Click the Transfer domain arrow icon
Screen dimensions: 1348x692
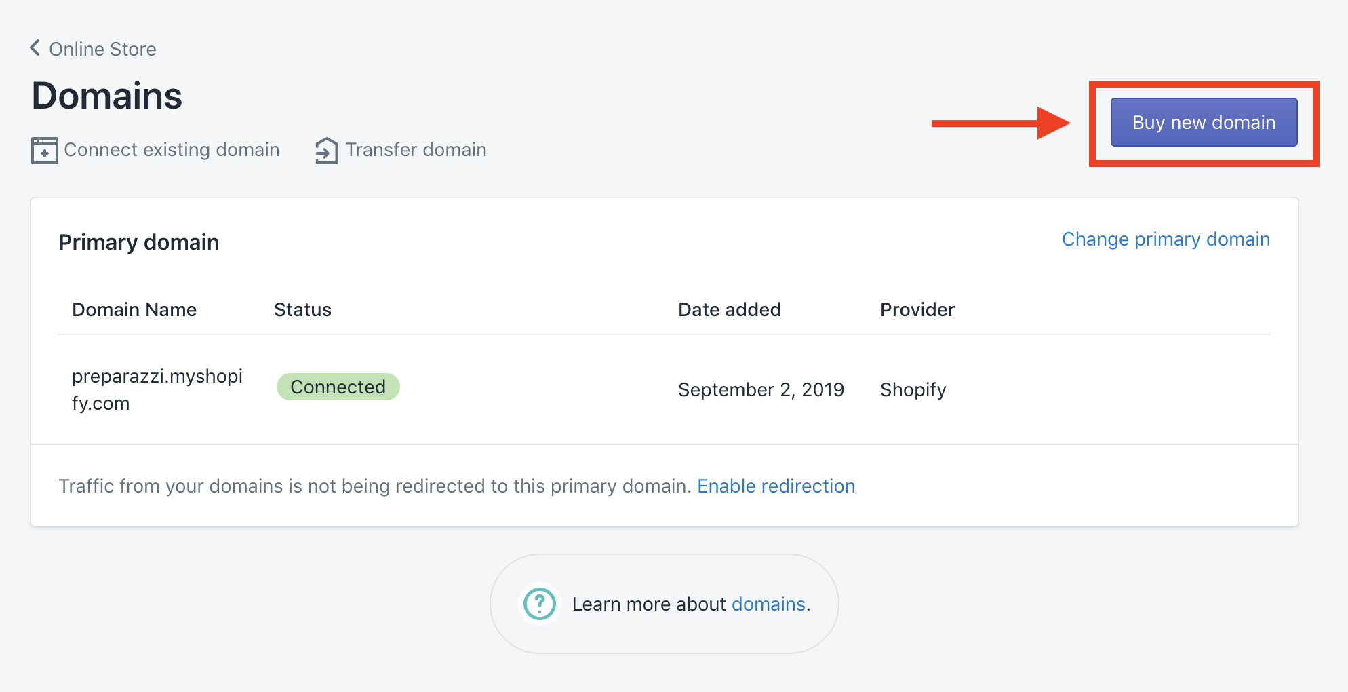coord(326,150)
